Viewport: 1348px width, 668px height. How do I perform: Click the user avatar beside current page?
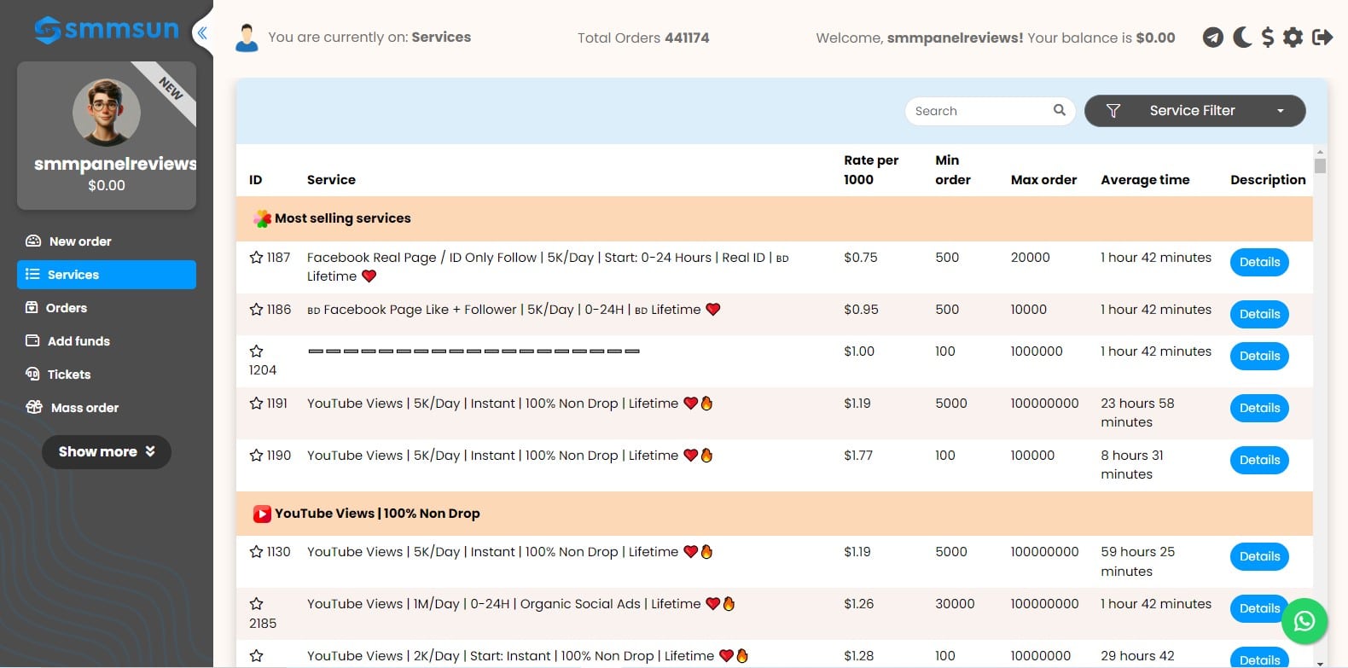point(247,38)
